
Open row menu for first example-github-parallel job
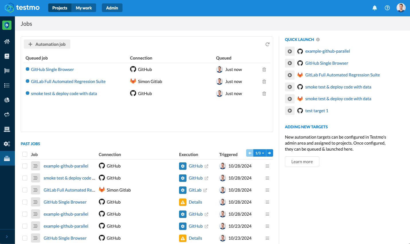pos(267,166)
